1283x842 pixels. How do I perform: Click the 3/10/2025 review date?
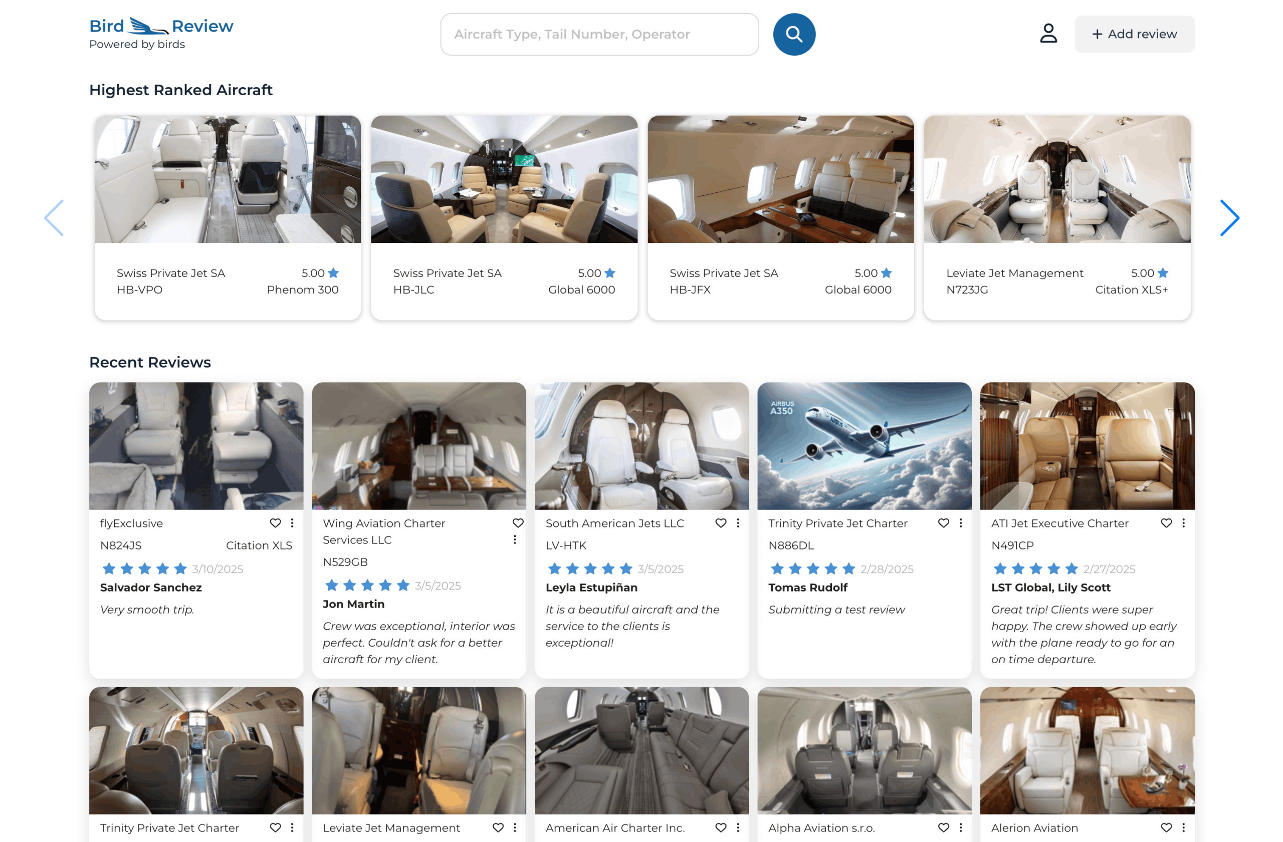pos(218,569)
